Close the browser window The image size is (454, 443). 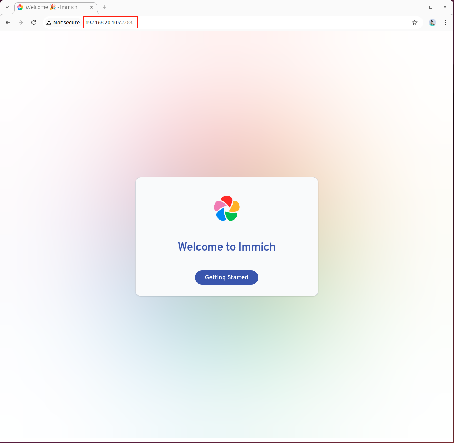(x=445, y=7)
